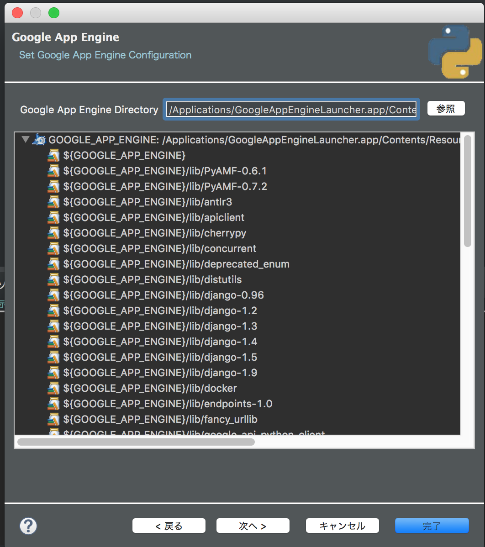485x547 pixels.
Task: Click the GOOGLE_APP_ENGINE root node icon
Action: pos(39,140)
